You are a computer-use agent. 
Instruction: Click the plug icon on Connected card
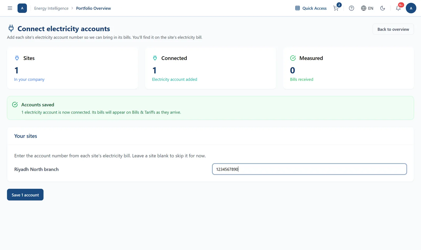[x=155, y=58]
